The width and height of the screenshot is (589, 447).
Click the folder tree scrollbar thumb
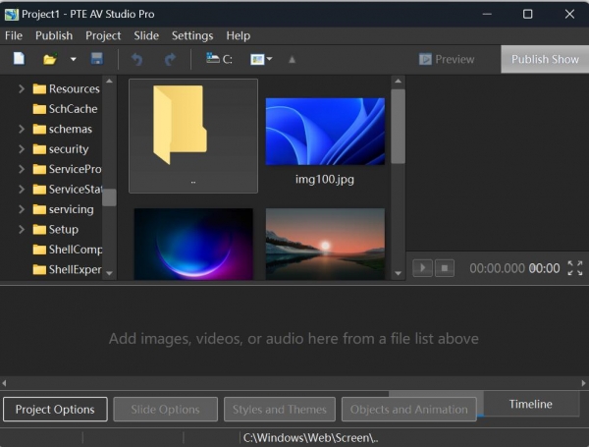pos(109,197)
